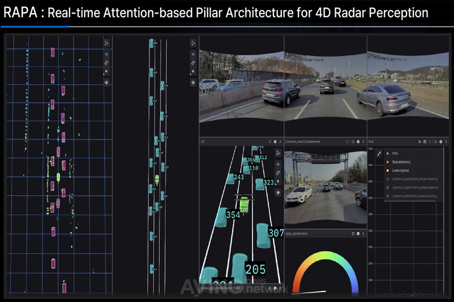Open settings gear of the 3D panel
454x302 pixels.
pos(275,141)
